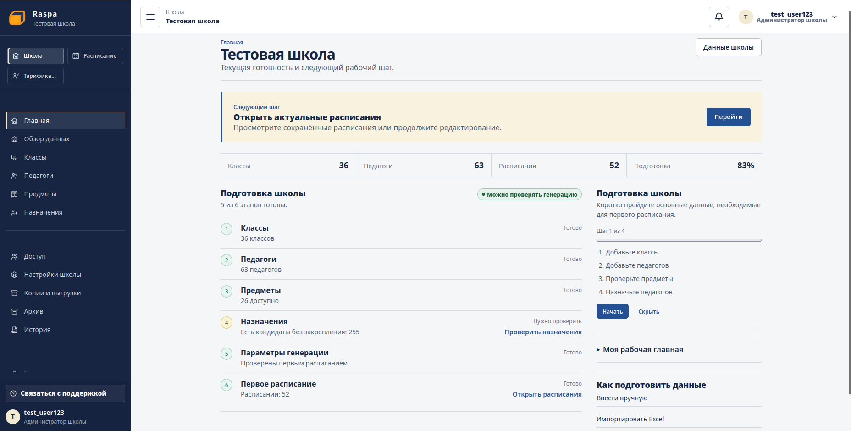This screenshot has height=431, width=851.
Task: Click the Перейти button
Action: coord(729,117)
